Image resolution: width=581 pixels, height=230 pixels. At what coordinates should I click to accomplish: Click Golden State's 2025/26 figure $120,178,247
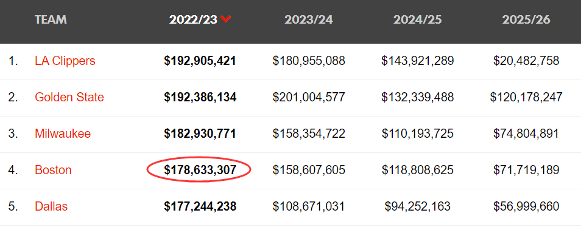526,97
